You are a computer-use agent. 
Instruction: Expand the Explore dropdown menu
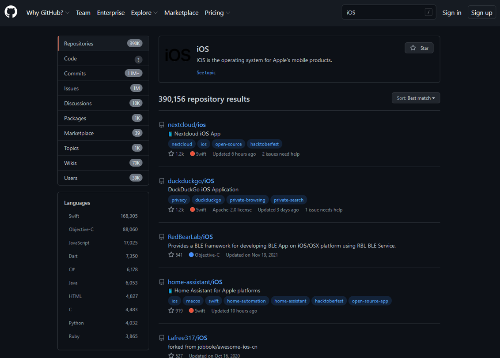tap(144, 13)
